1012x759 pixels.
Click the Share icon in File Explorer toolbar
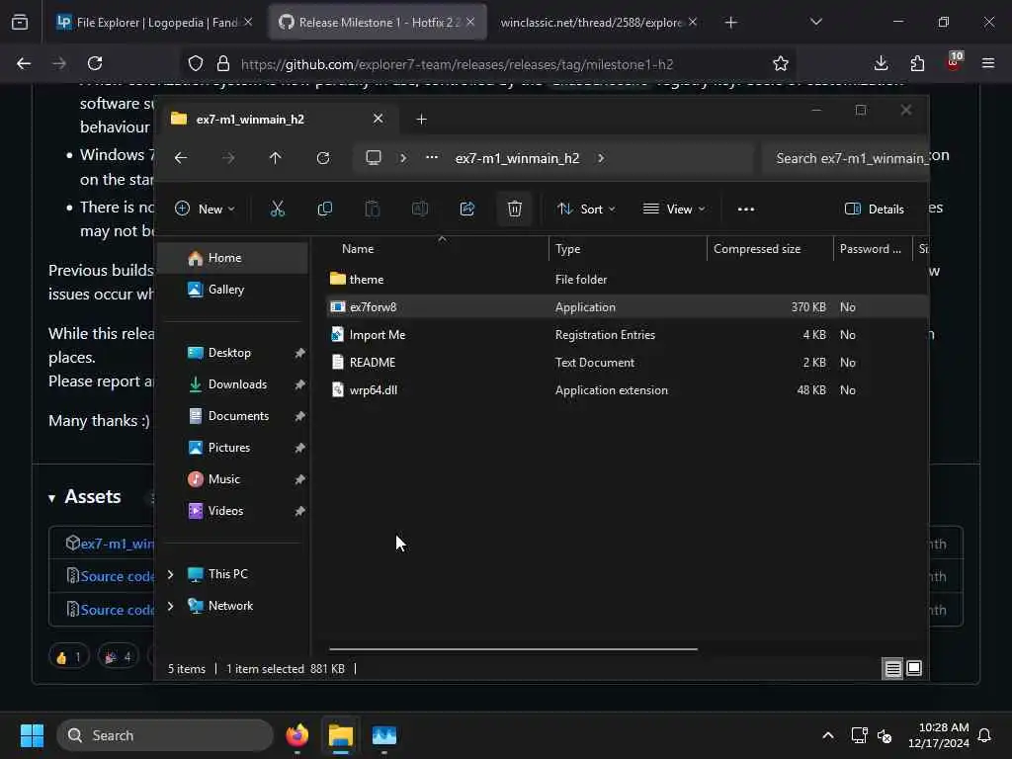point(467,209)
